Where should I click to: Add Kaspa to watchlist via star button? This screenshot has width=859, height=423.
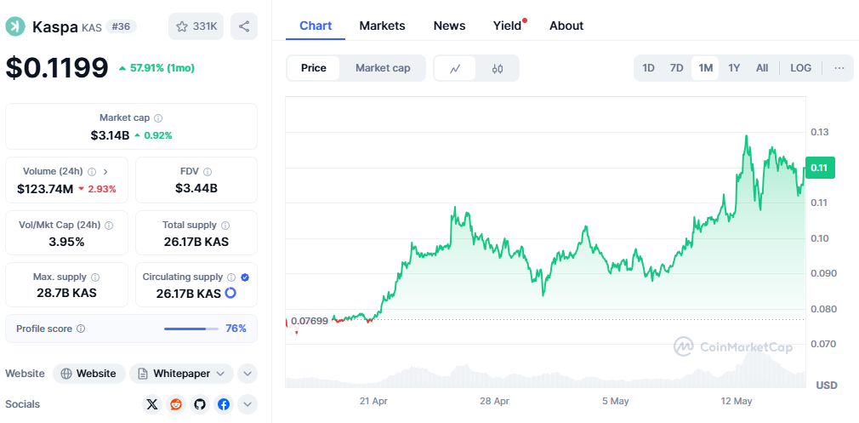pos(196,26)
